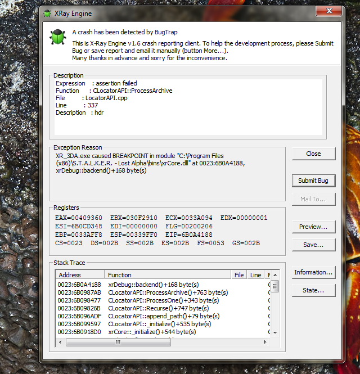Click address 0023:6B0987AB in stack trace
The image size is (360, 374).
(79, 292)
